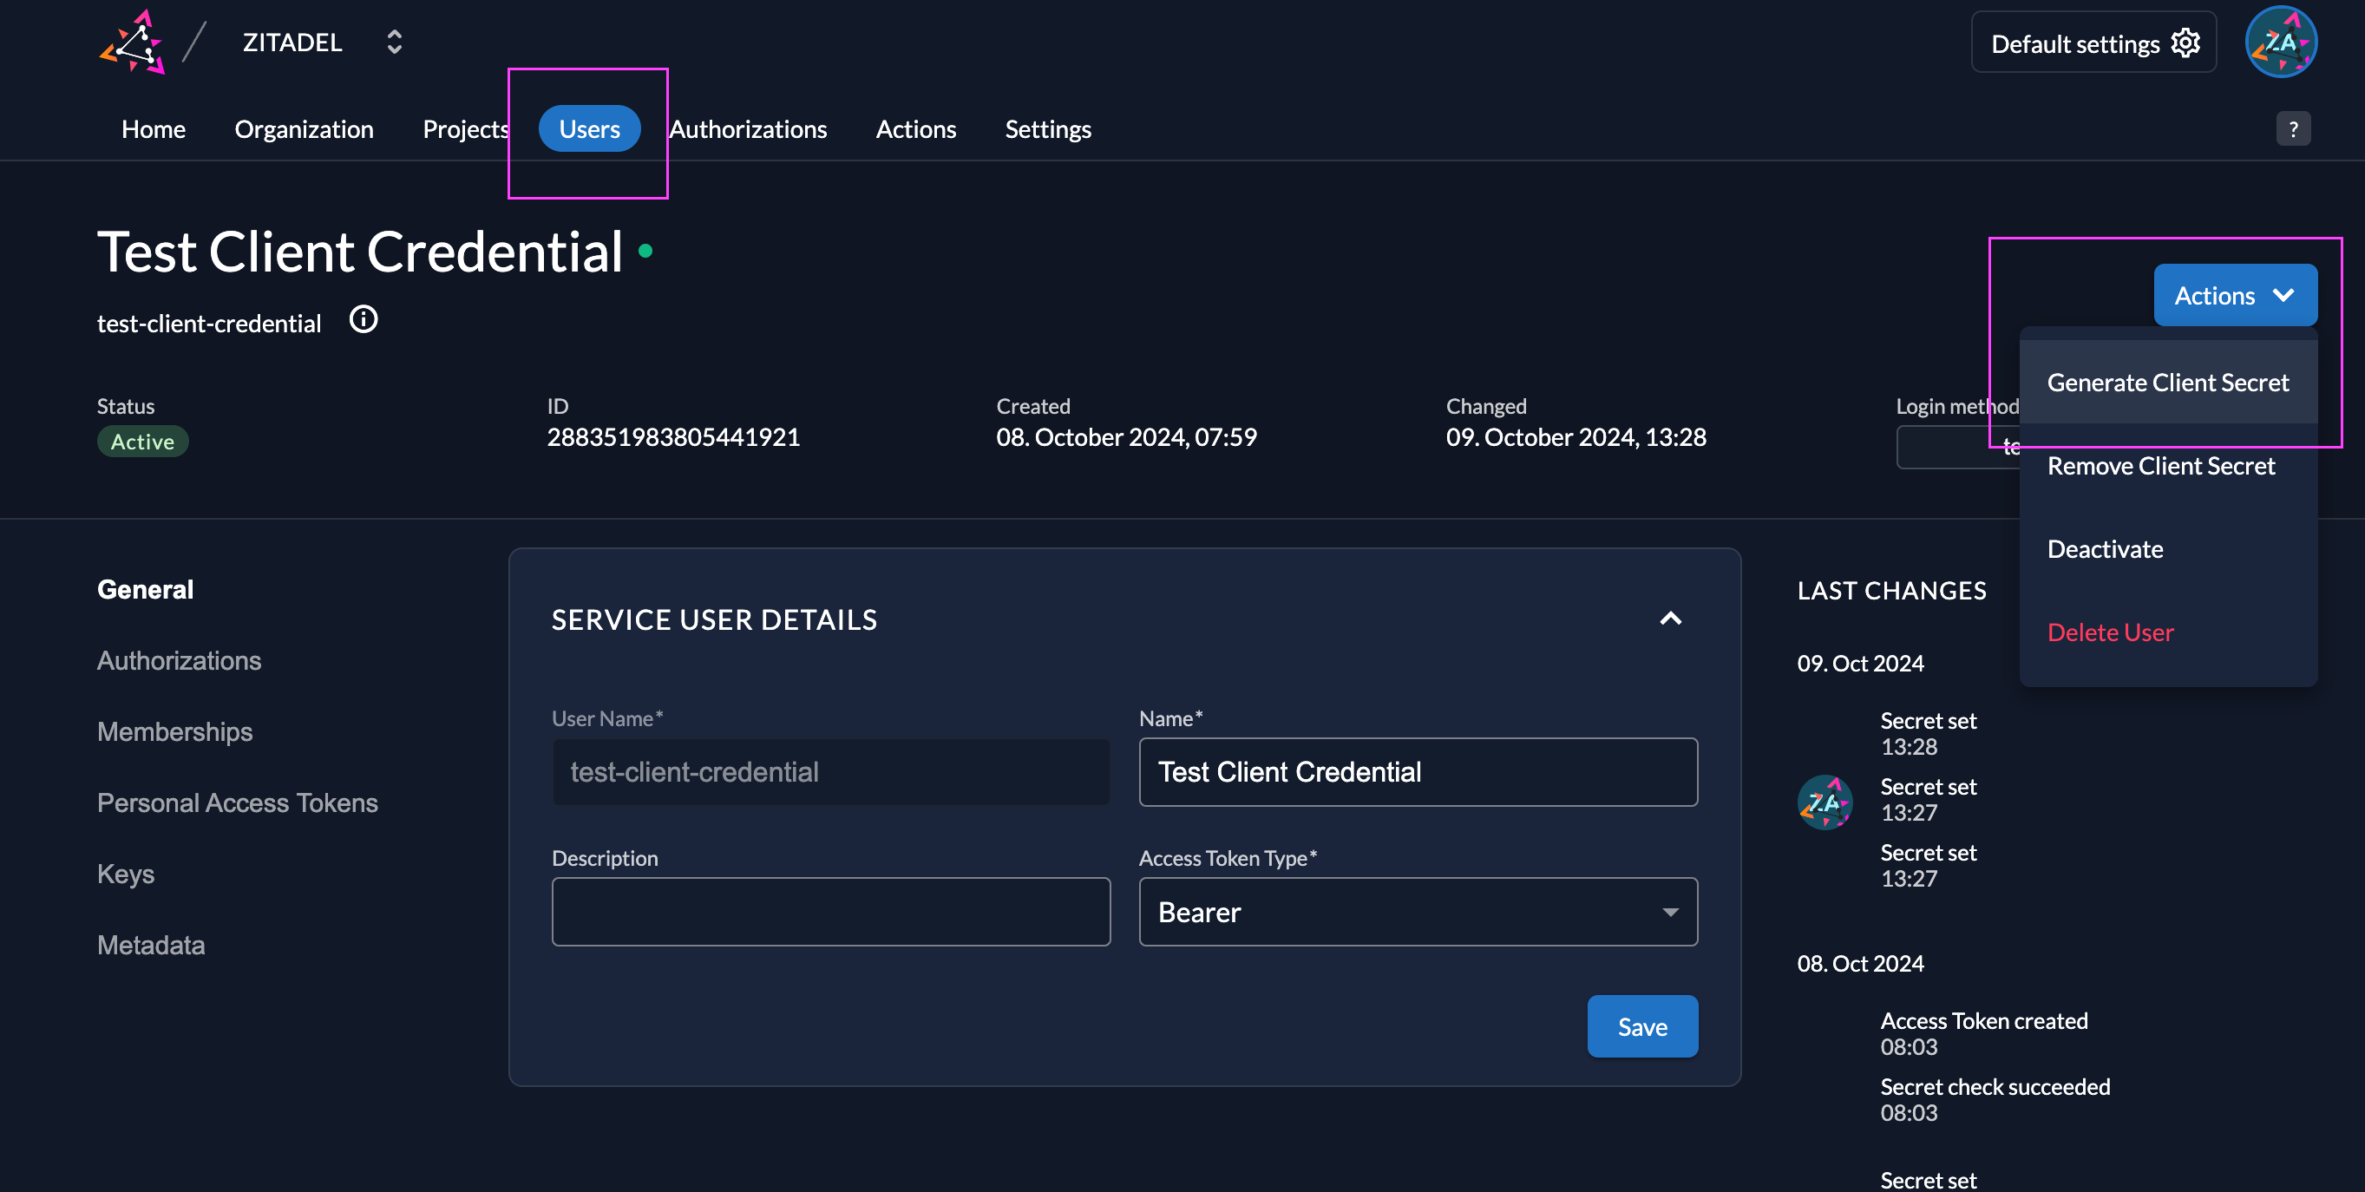Click Deactivate in the actions menu
2365x1192 pixels.
click(2106, 549)
